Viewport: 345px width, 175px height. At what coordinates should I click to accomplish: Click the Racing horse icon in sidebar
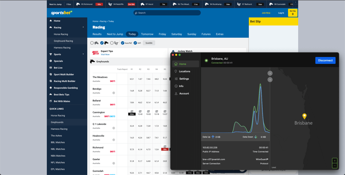click(x=51, y=27)
